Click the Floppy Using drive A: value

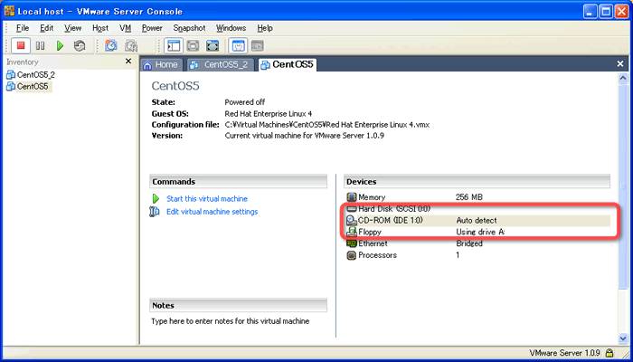480,232
